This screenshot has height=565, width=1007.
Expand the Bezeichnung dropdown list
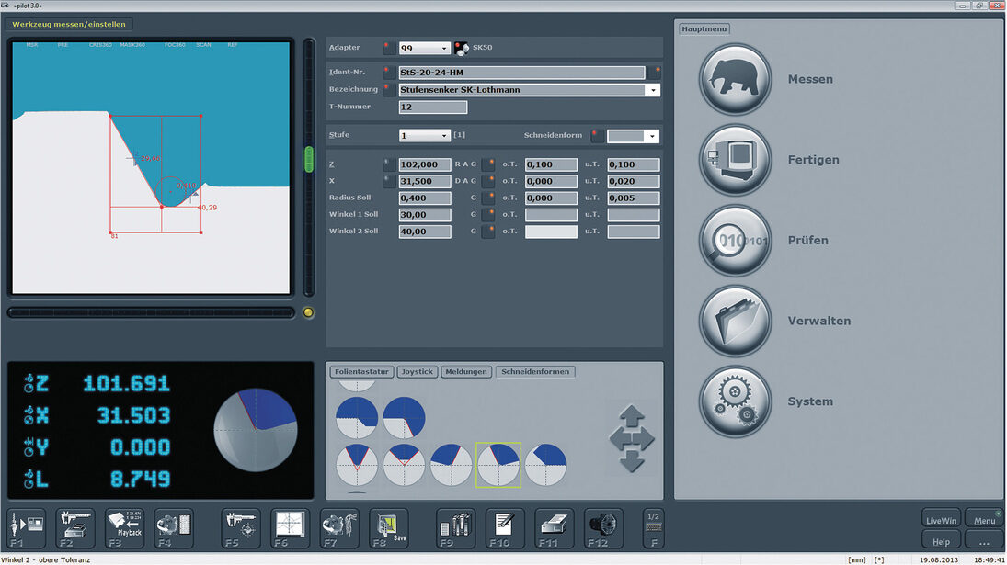coord(653,90)
